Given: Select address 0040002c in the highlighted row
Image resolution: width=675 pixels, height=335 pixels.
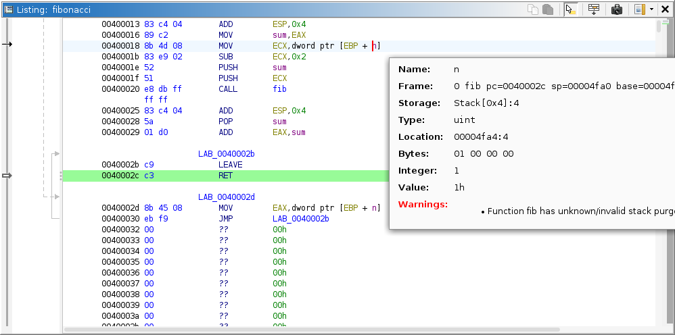Looking at the screenshot, I should 120,176.
